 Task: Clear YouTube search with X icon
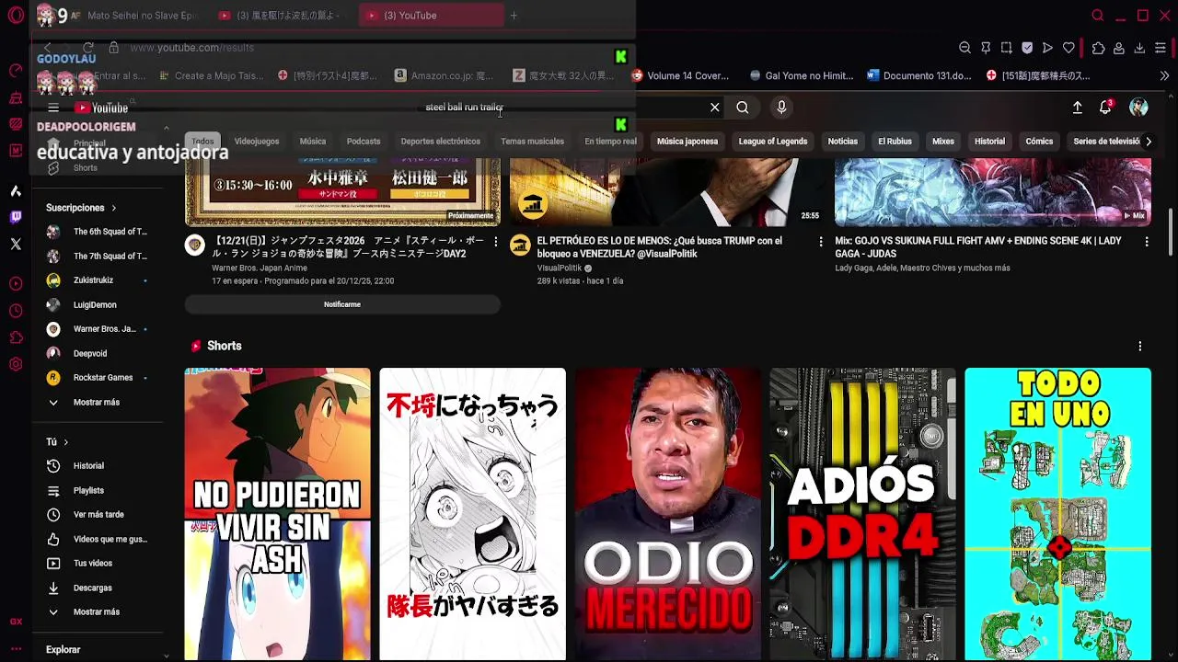[x=715, y=108]
